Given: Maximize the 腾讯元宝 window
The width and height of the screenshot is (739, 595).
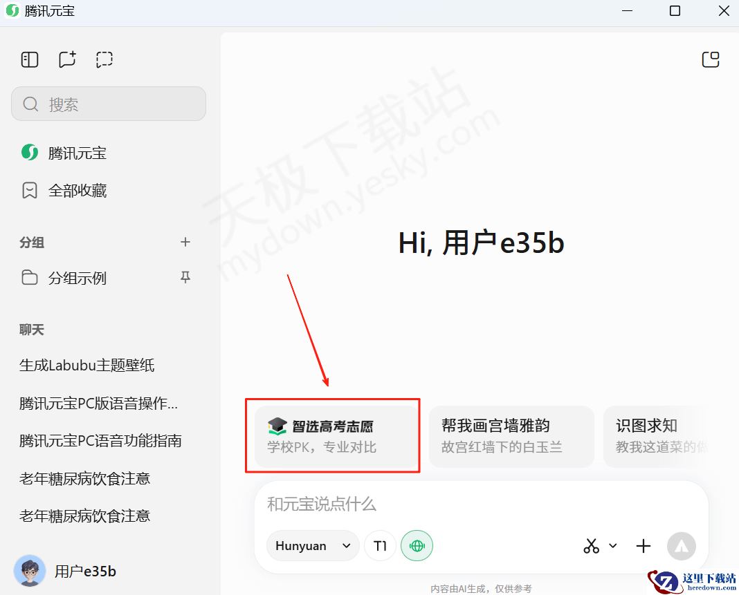Looking at the screenshot, I should click(675, 10).
